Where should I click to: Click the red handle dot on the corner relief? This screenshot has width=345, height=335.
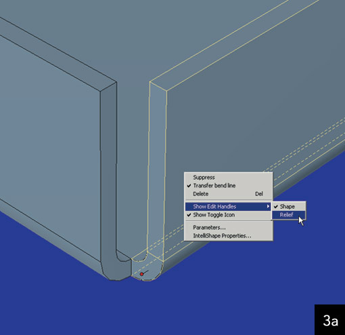coord(141,274)
